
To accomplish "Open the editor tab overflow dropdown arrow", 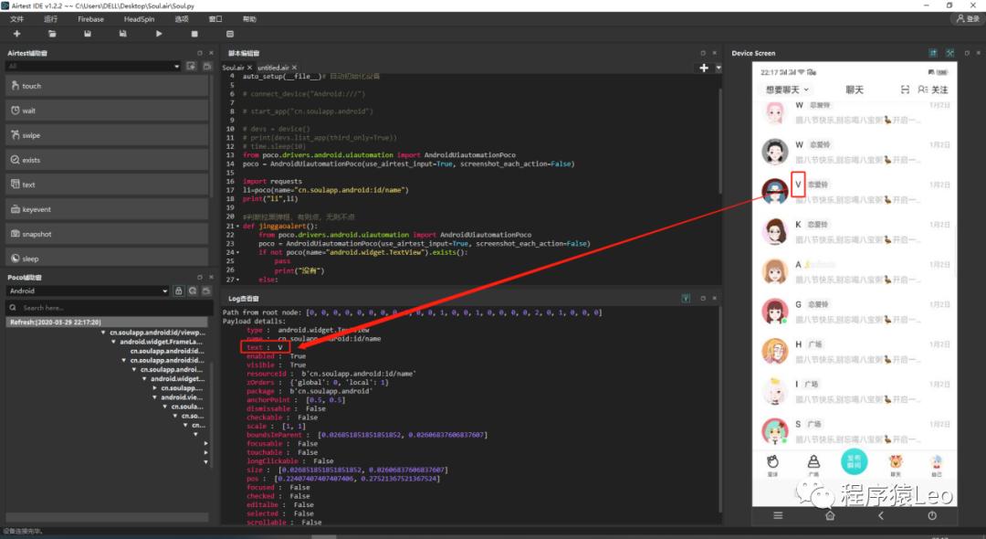I will (718, 67).
